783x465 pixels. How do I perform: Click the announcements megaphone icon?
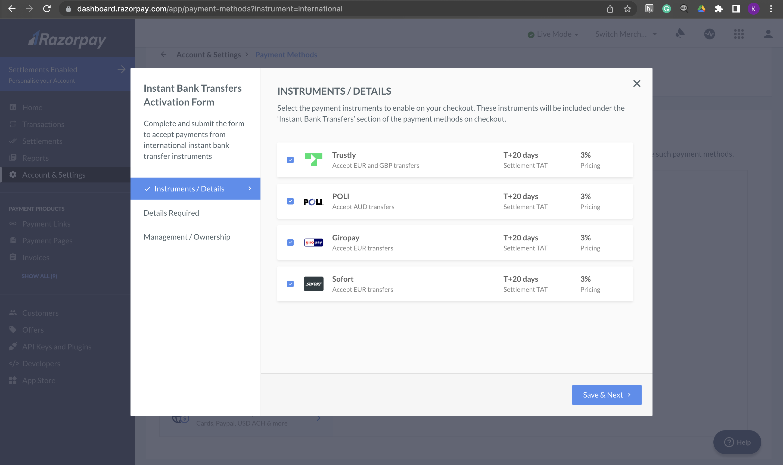coord(680,33)
